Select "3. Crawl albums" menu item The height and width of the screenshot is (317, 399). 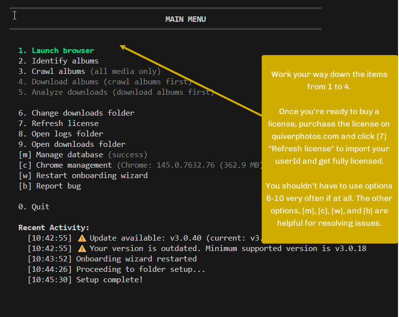pyautogui.click(x=52, y=71)
